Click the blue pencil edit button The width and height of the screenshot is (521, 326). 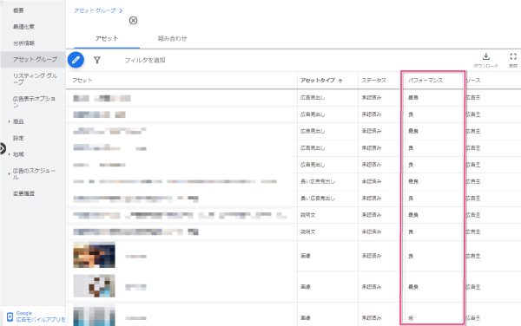tap(76, 60)
